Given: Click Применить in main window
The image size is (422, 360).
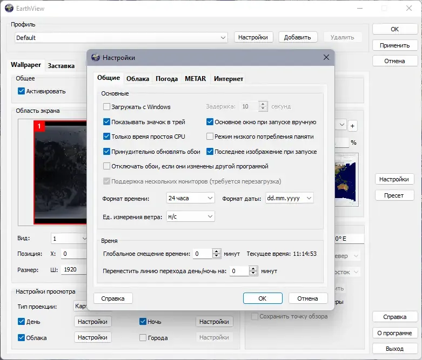Looking at the screenshot, I should [x=394, y=45].
